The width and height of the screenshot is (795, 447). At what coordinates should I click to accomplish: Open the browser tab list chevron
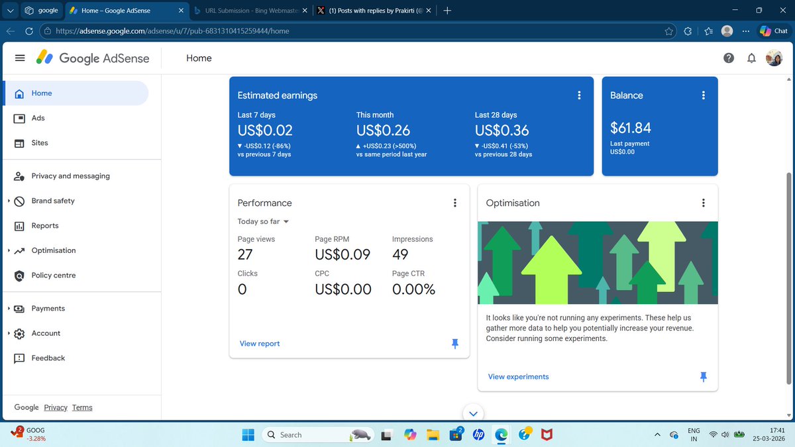[9, 11]
